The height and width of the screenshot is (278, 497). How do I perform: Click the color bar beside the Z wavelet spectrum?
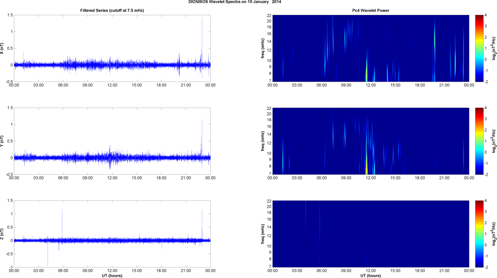click(479, 234)
